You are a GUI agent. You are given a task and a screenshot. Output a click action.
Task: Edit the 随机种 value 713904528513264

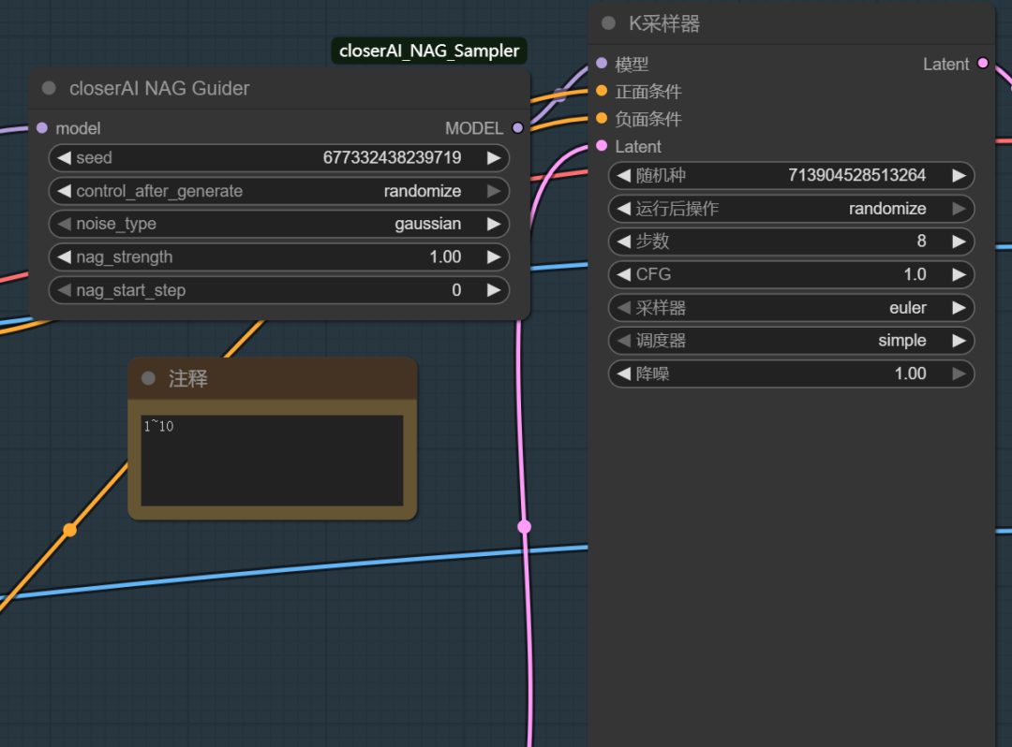click(x=856, y=175)
